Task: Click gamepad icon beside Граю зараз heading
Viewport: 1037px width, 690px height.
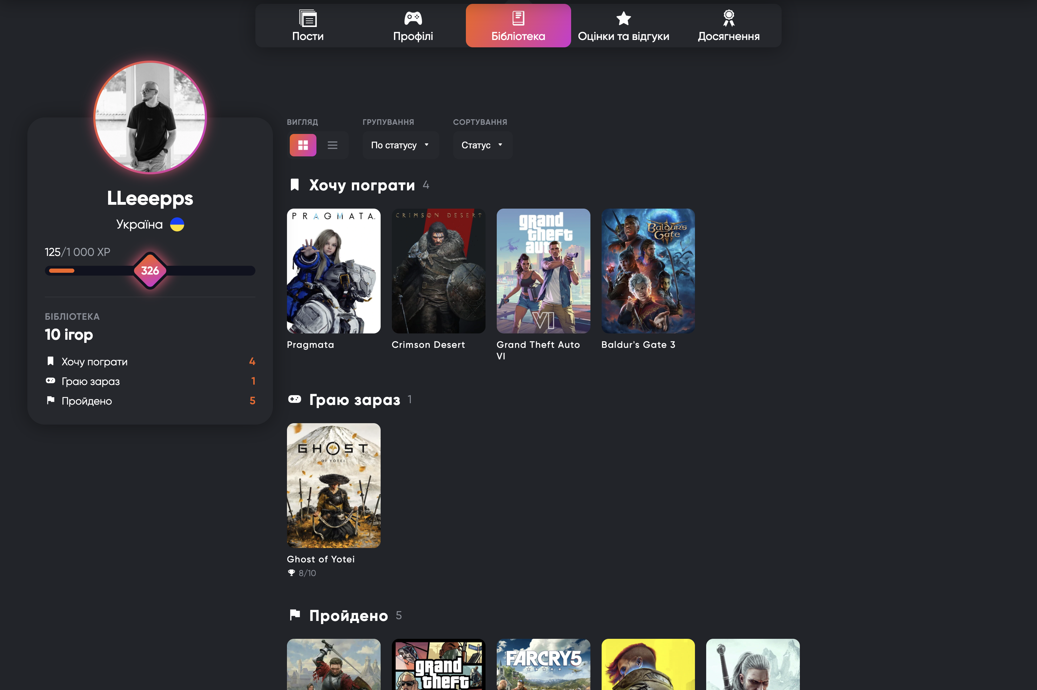Action: (x=295, y=399)
